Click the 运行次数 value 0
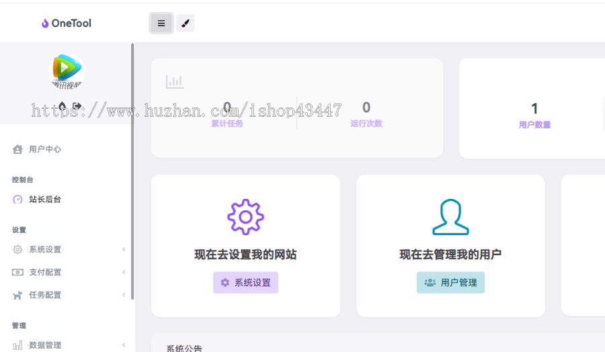This screenshot has height=352, width=605. click(x=366, y=107)
